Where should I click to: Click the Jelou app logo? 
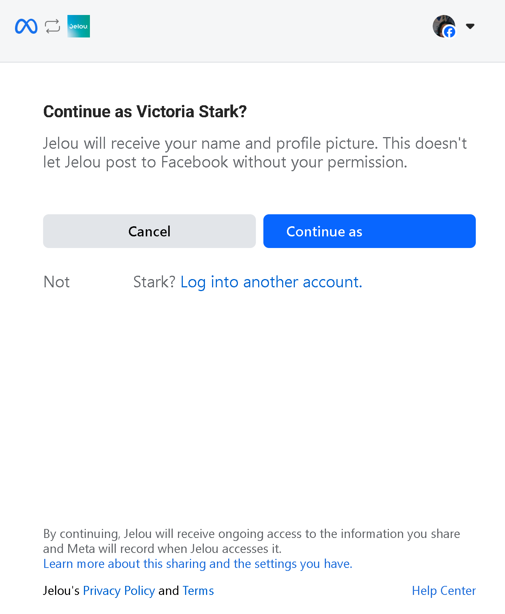click(79, 26)
